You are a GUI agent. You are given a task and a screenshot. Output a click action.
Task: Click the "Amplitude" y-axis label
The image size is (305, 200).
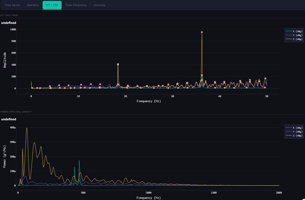tap(5, 60)
